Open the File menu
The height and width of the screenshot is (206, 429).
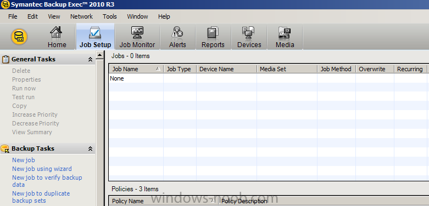pos(13,16)
